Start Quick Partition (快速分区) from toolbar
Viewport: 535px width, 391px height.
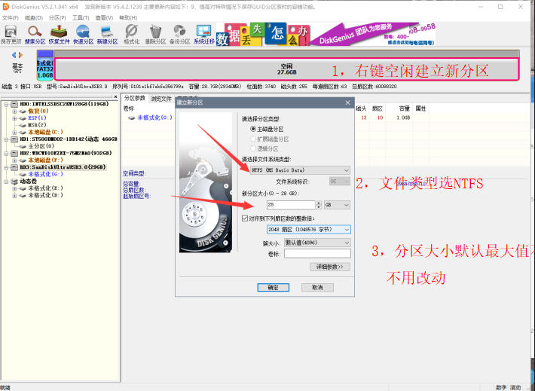[x=83, y=35]
